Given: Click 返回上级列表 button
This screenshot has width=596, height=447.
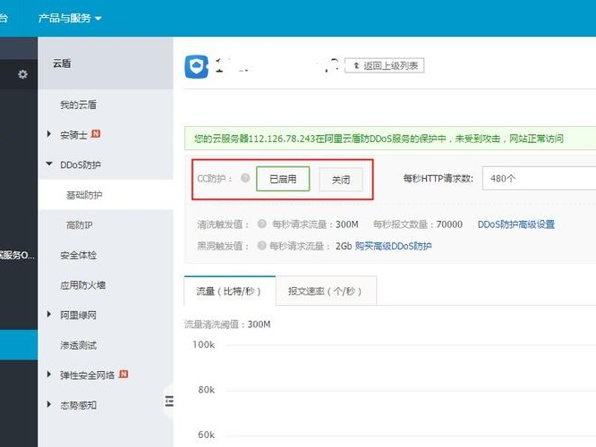Looking at the screenshot, I should click(384, 65).
